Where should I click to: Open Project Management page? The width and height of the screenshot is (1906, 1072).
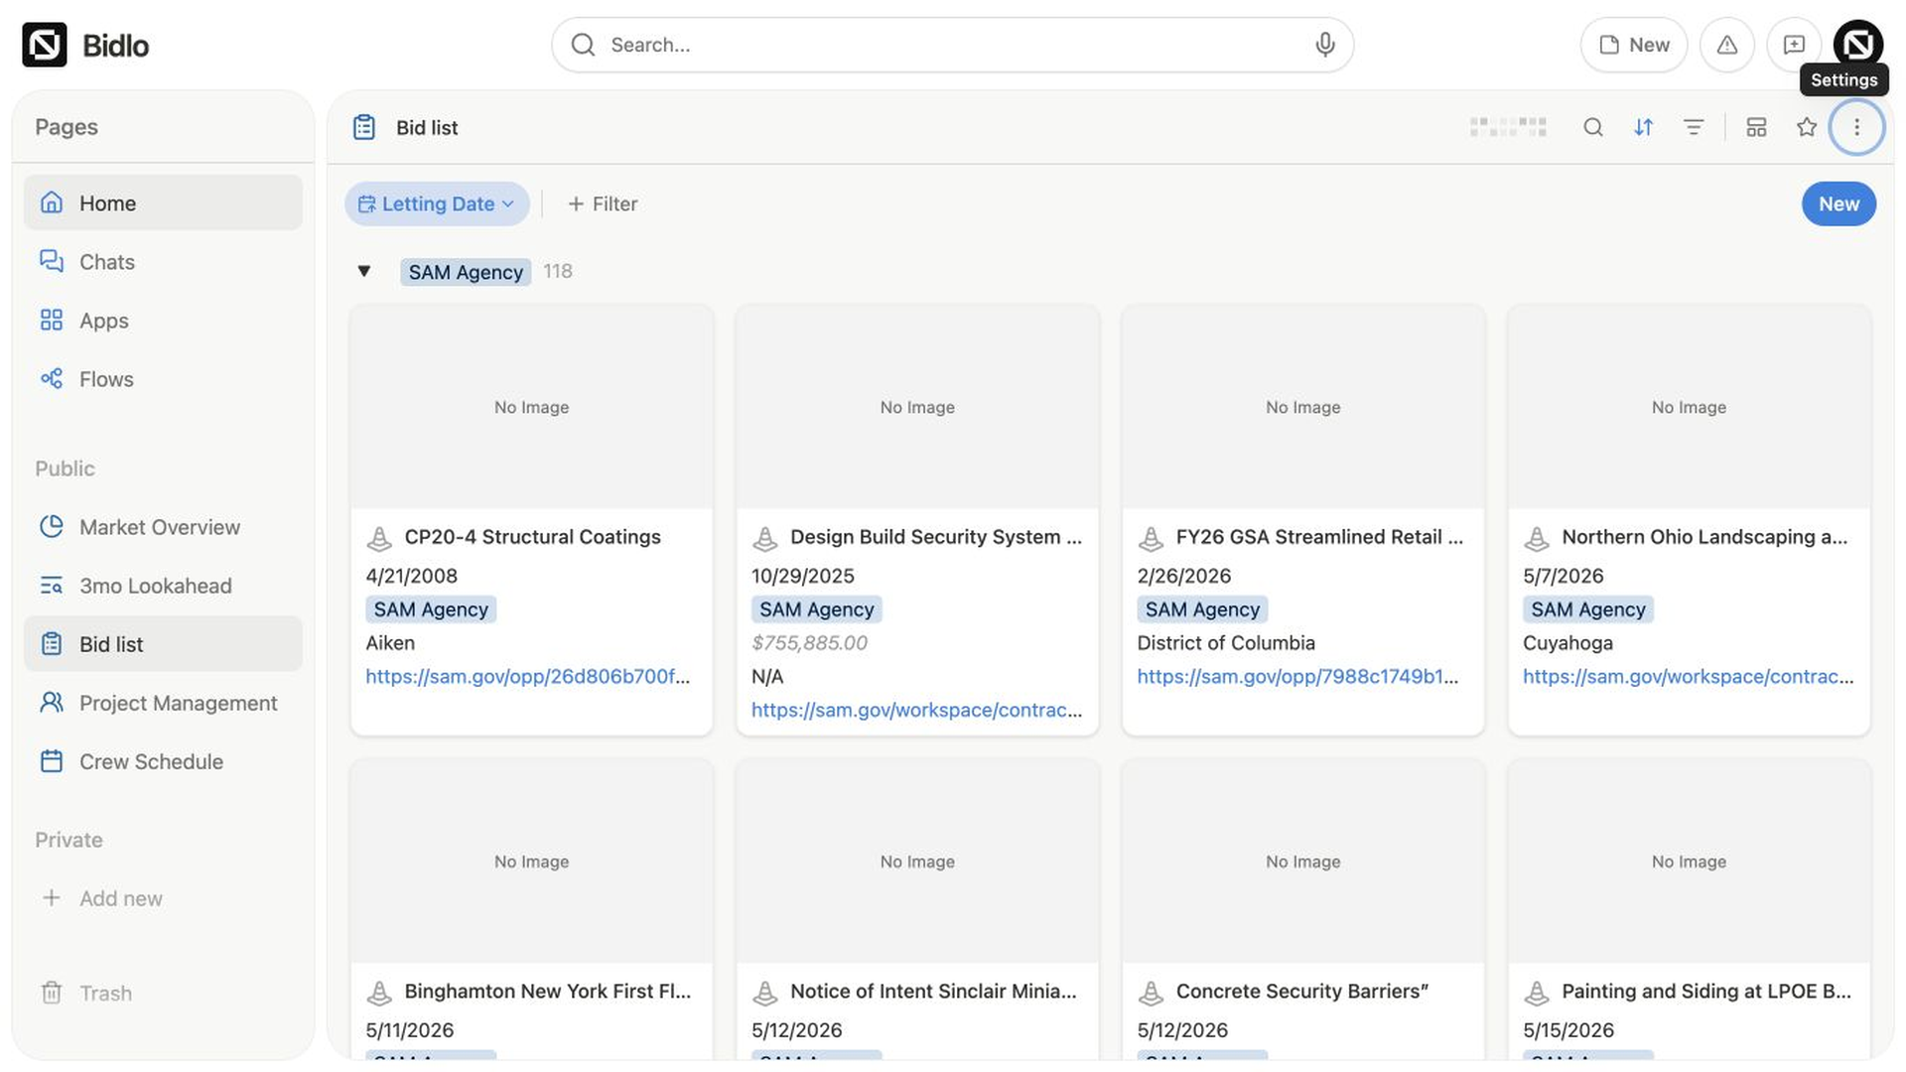pos(163,703)
